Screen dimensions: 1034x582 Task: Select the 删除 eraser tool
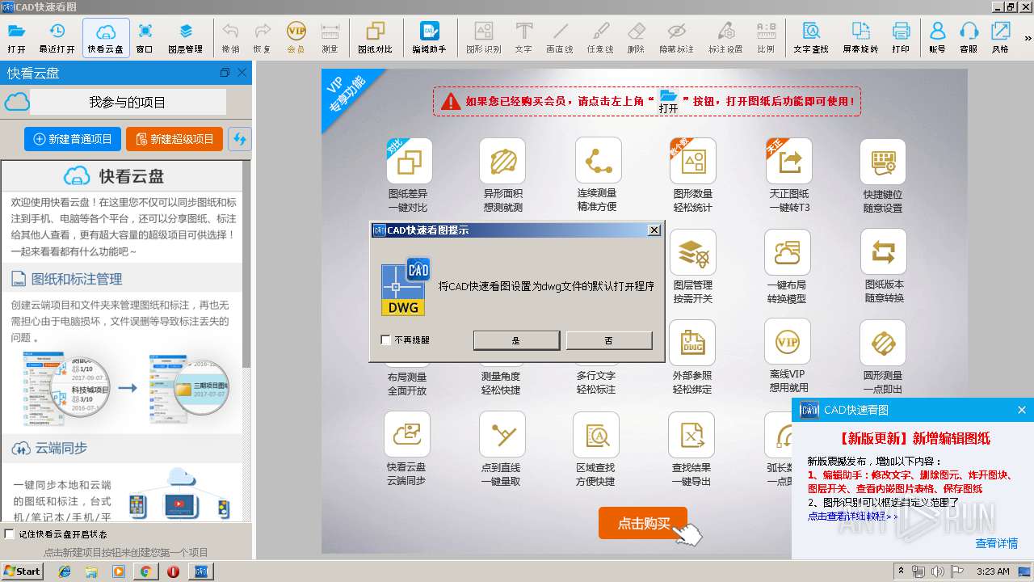pos(636,38)
